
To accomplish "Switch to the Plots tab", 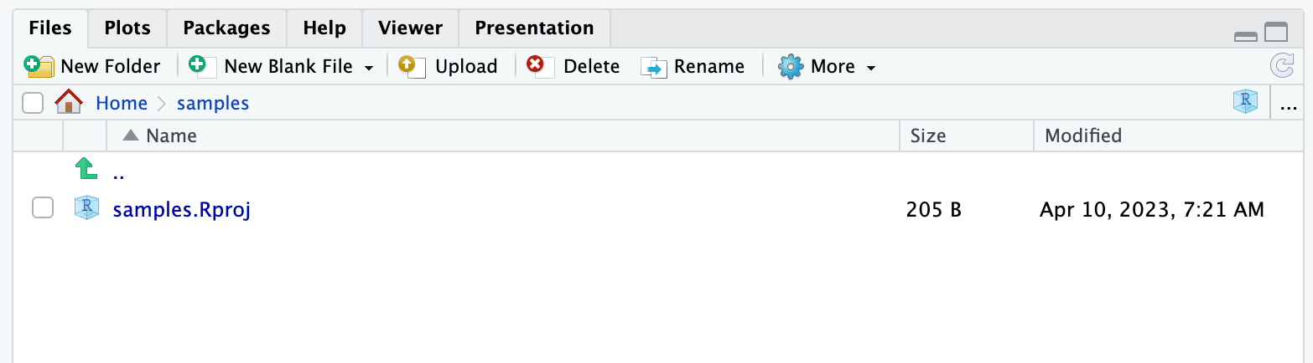I will 127,28.
